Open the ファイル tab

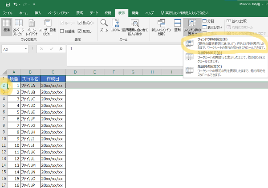coord(8,13)
